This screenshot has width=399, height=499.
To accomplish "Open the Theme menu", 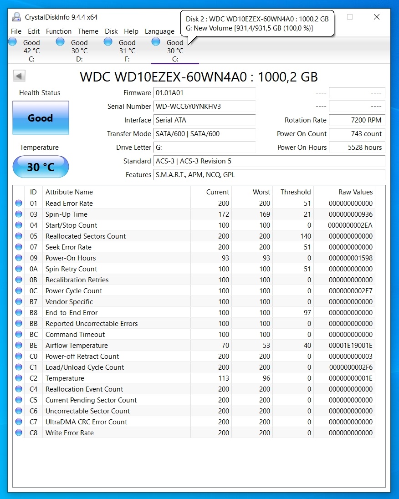I will click(88, 31).
